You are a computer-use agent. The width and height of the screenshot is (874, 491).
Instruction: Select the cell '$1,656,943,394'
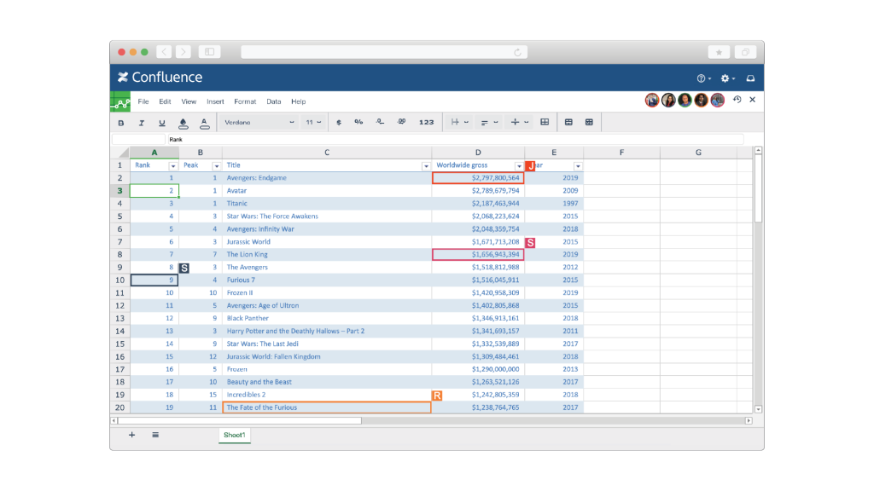tap(478, 254)
